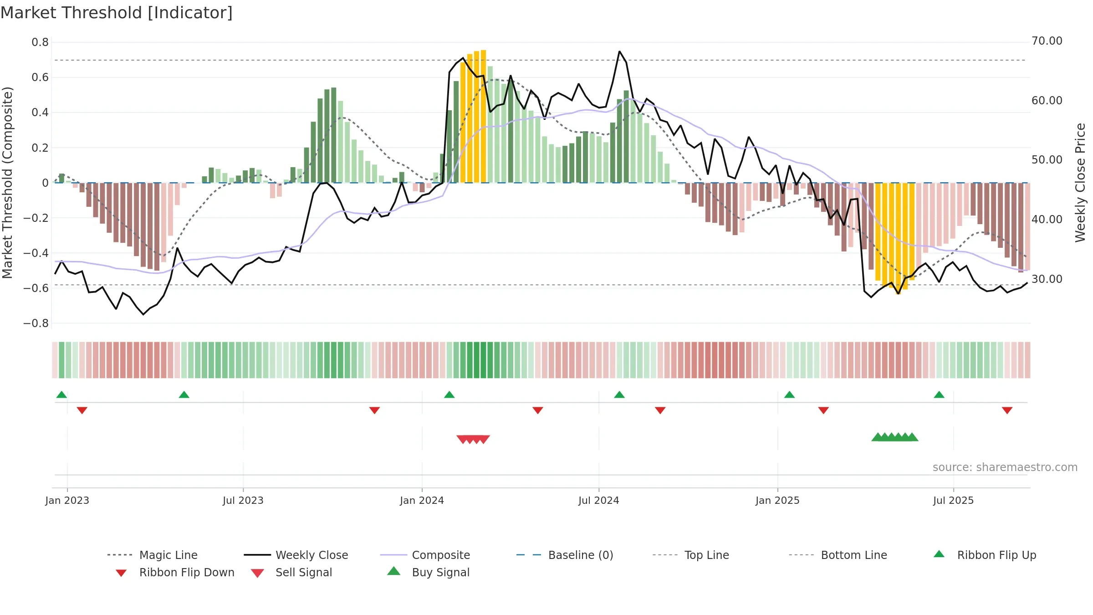1093x615 pixels.
Task: Click the Market Threshold (Composite) axis title
Action: tap(7, 183)
